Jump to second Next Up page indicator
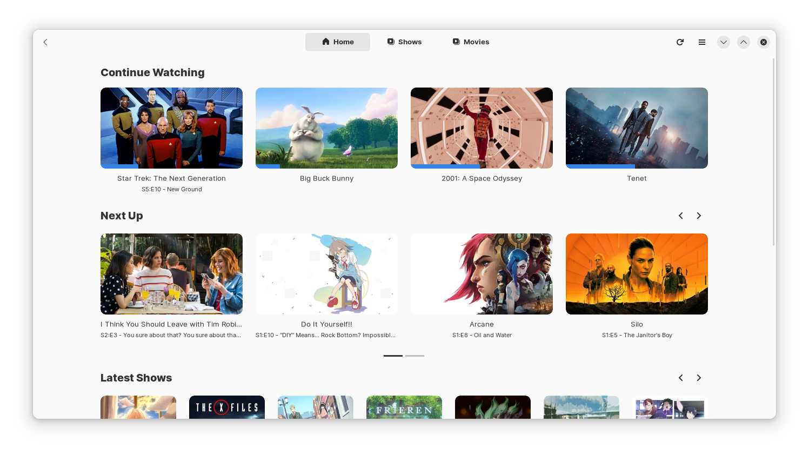 [414, 356]
